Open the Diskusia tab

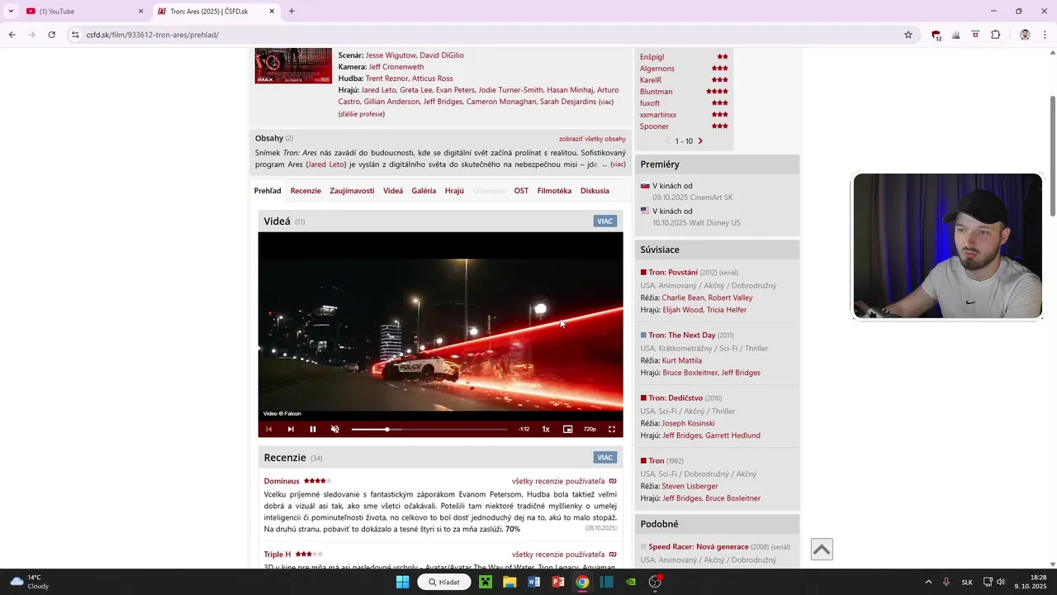pyautogui.click(x=595, y=191)
